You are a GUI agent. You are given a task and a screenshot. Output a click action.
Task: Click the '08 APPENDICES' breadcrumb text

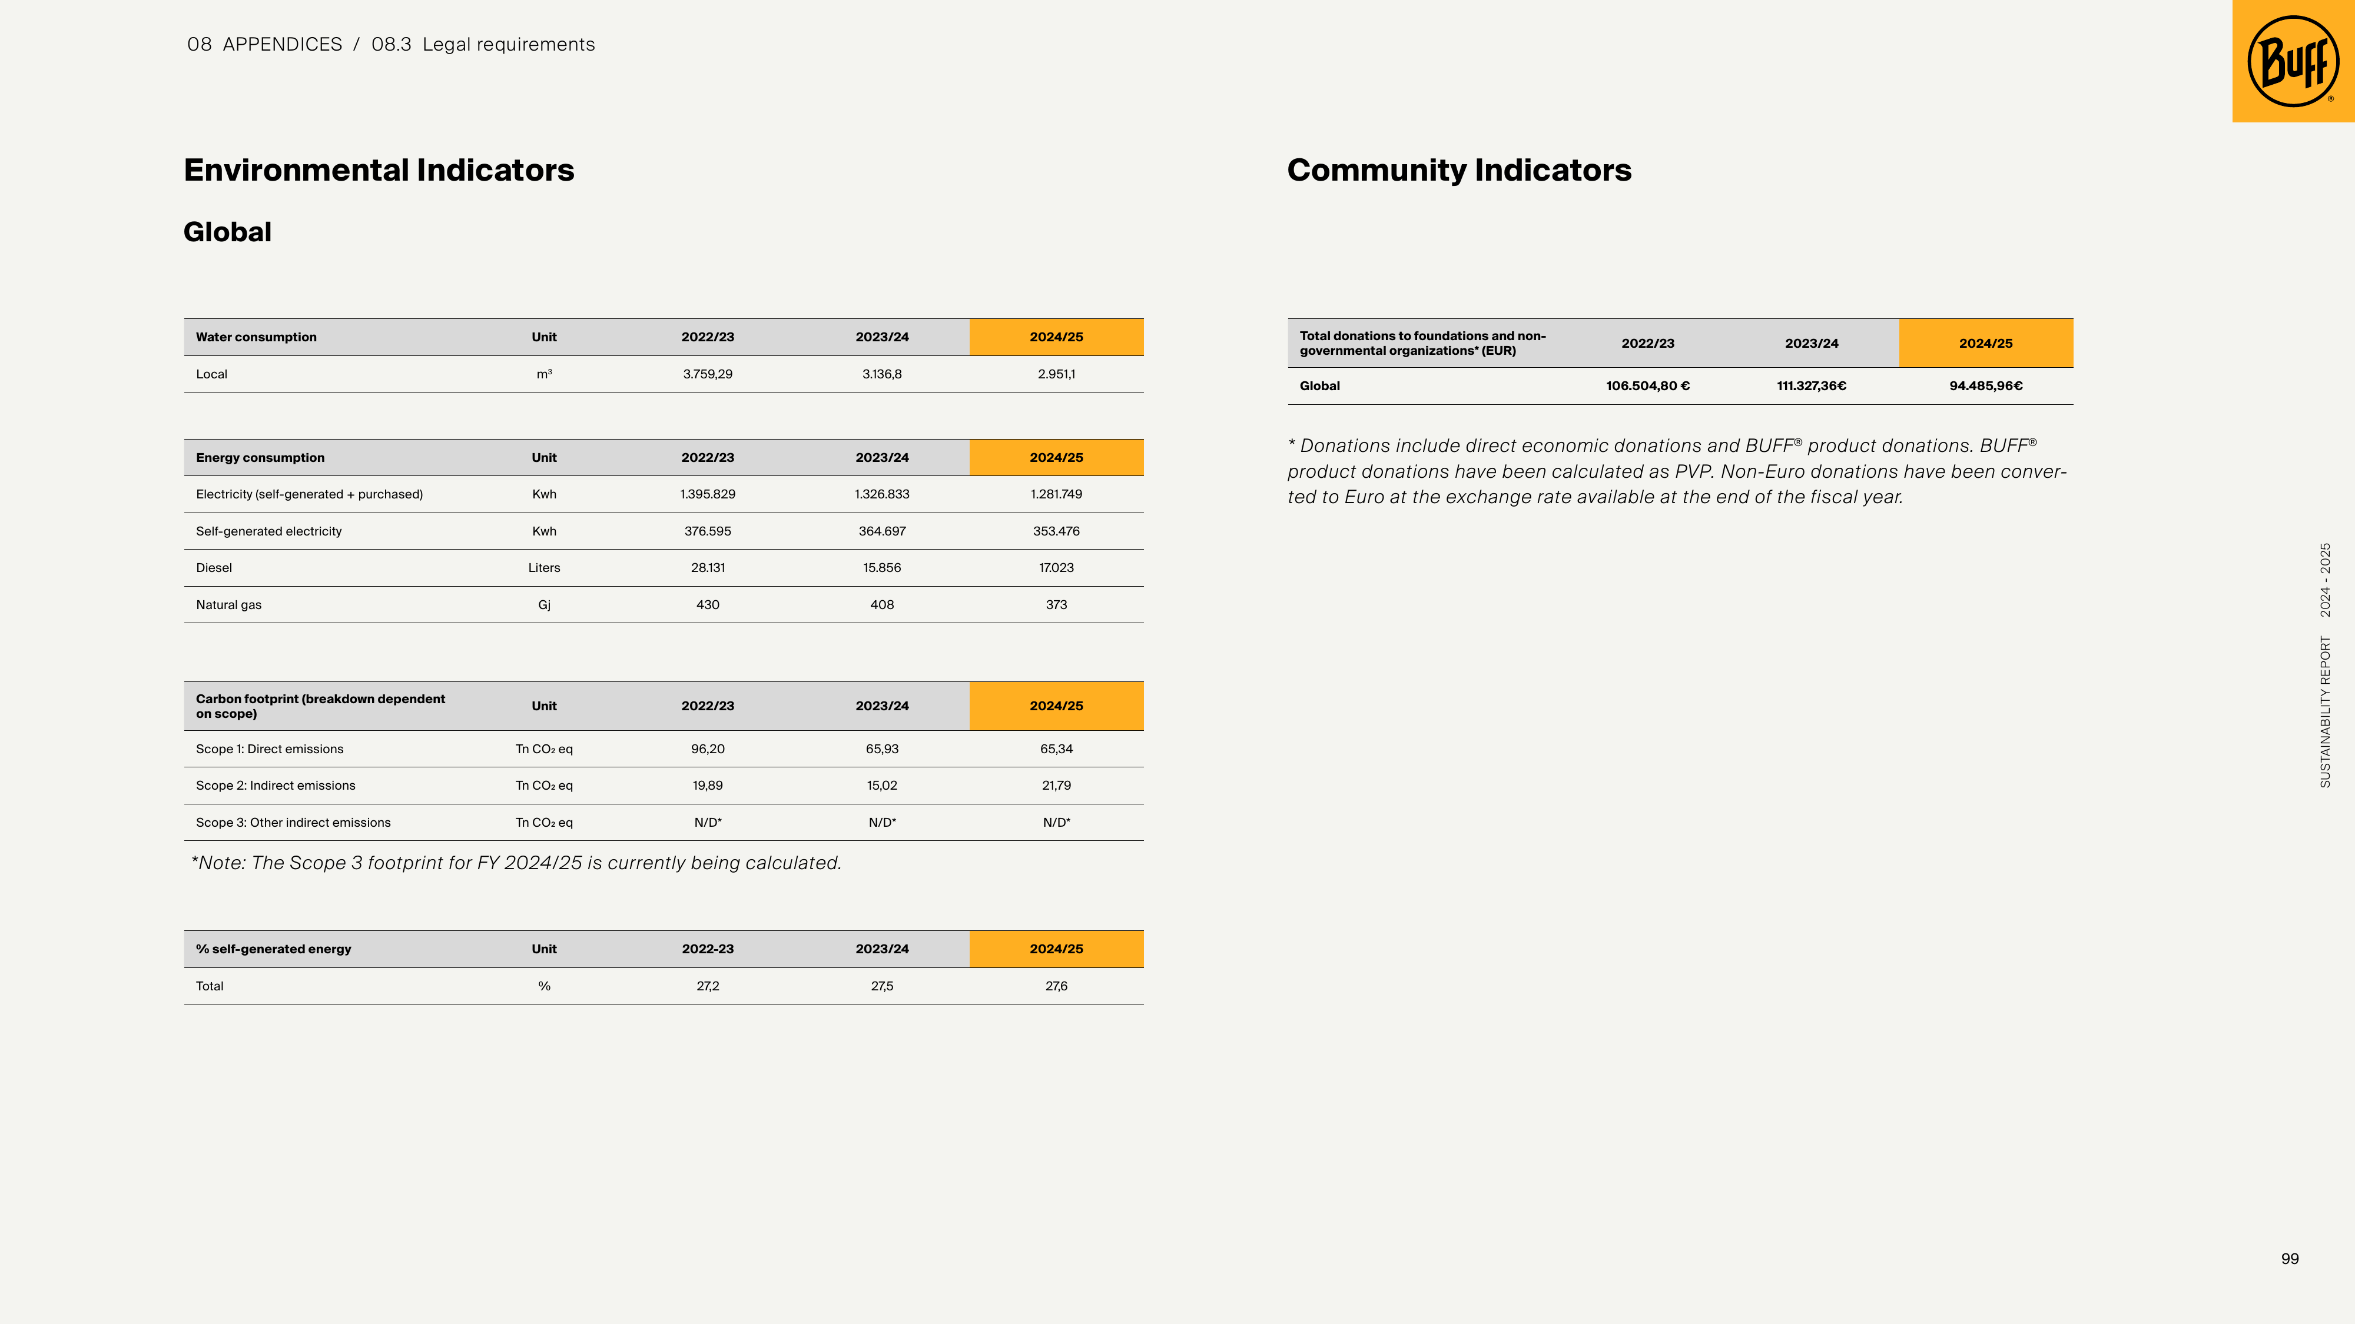tap(264, 45)
